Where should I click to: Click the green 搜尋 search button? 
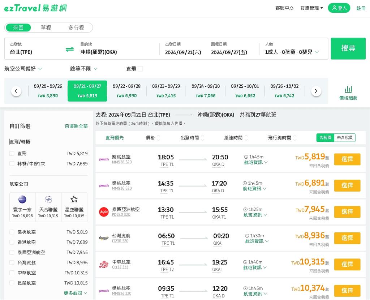[348, 48]
